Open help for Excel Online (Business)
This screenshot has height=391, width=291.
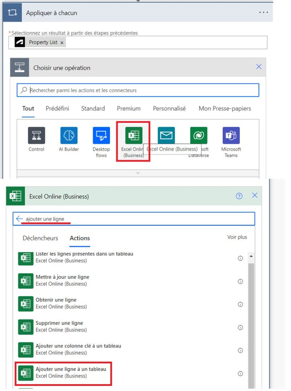tap(239, 196)
